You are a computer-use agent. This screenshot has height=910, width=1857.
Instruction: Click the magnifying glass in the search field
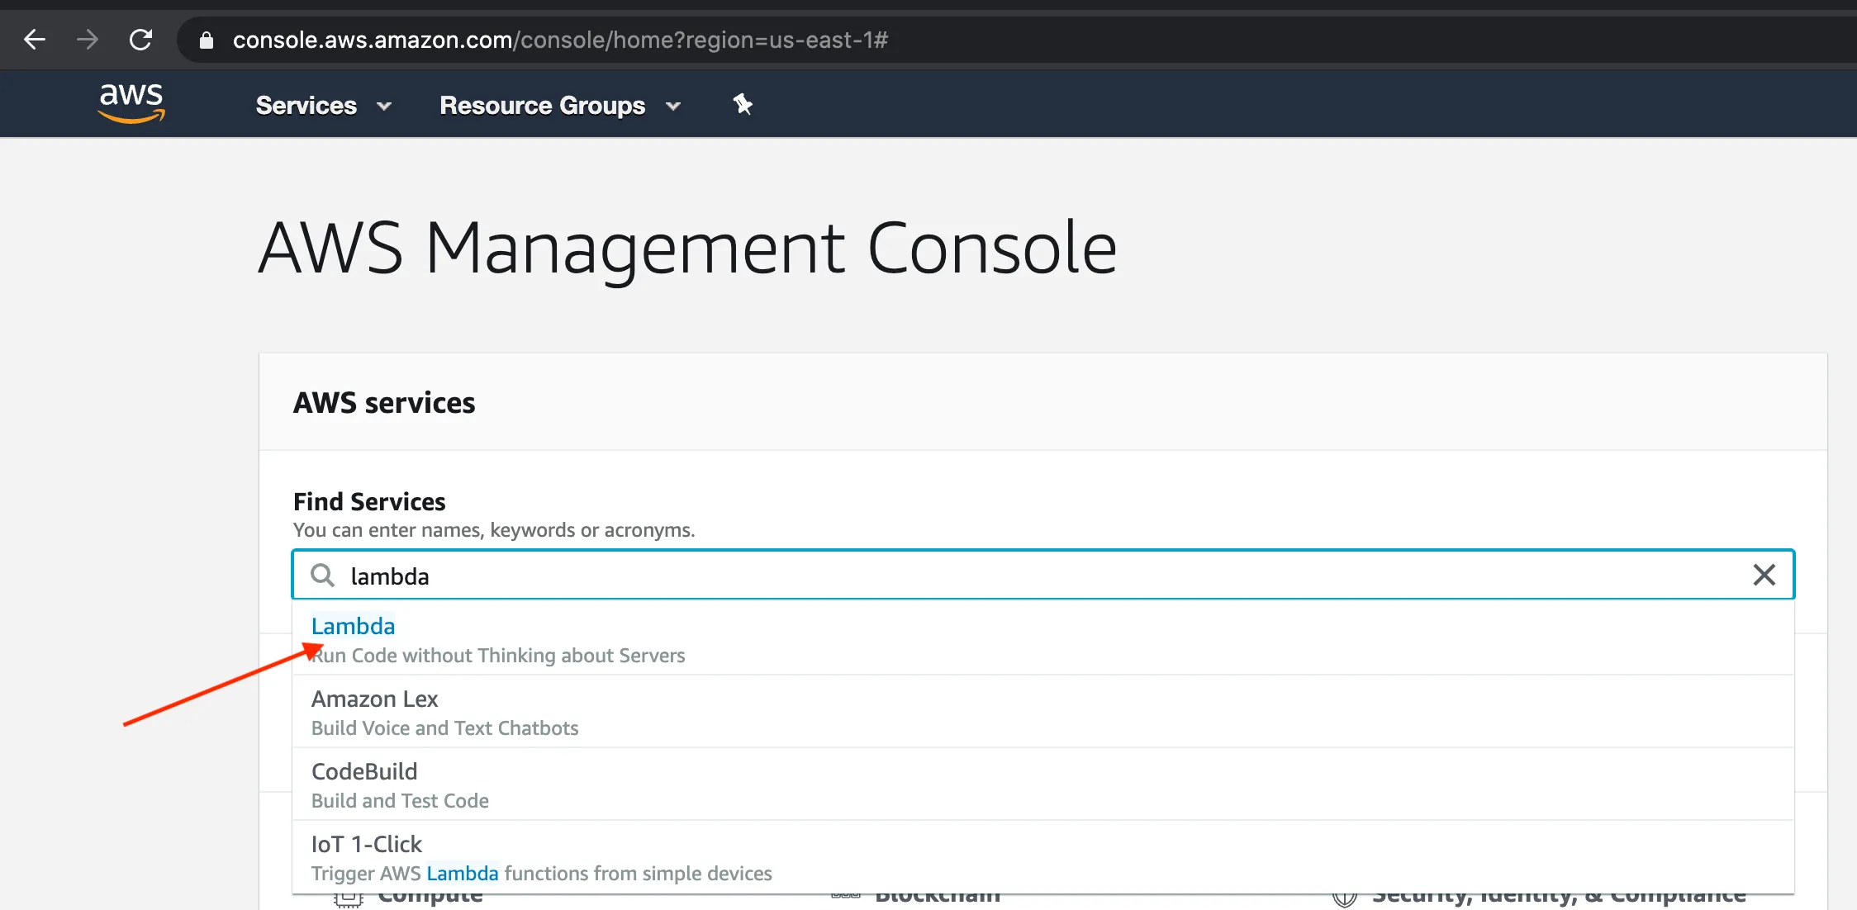coord(323,576)
